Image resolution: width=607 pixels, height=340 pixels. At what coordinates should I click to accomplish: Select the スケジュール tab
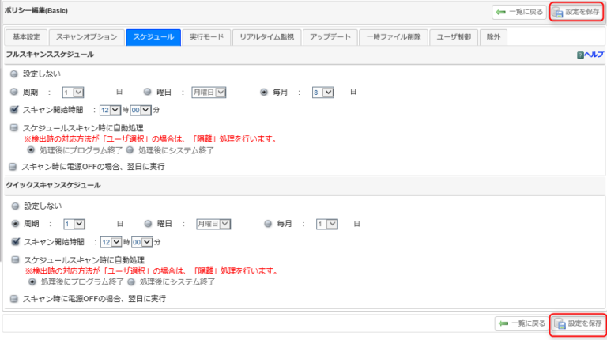coord(153,37)
